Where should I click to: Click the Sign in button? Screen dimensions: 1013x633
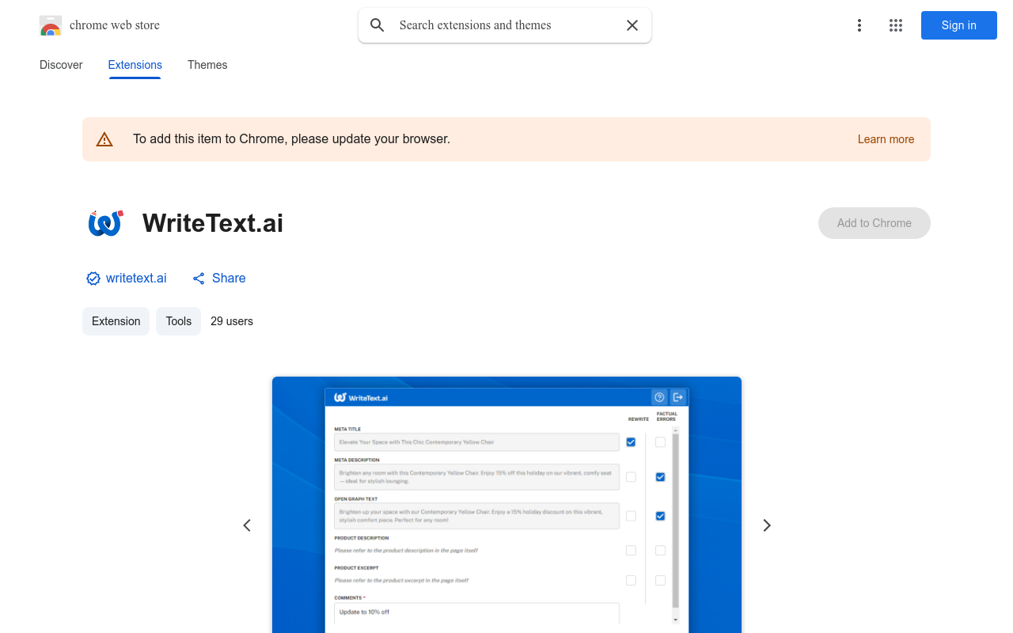[x=959, y=25]
